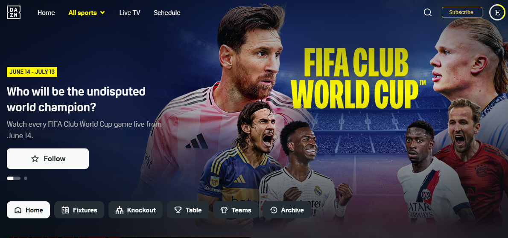Expand the All sports dropdown chevron

pyautogui.click(x=103, y=13)
